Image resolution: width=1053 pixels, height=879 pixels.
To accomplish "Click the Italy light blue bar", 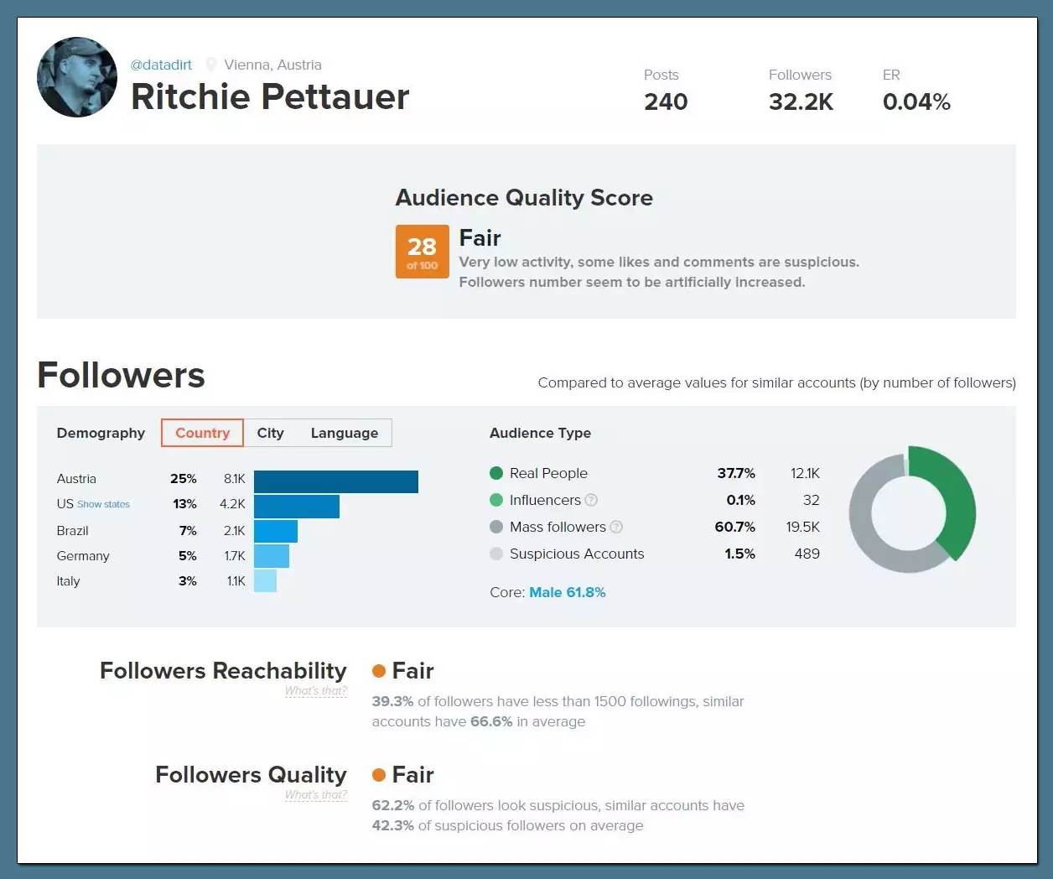I will pos(265,580).
